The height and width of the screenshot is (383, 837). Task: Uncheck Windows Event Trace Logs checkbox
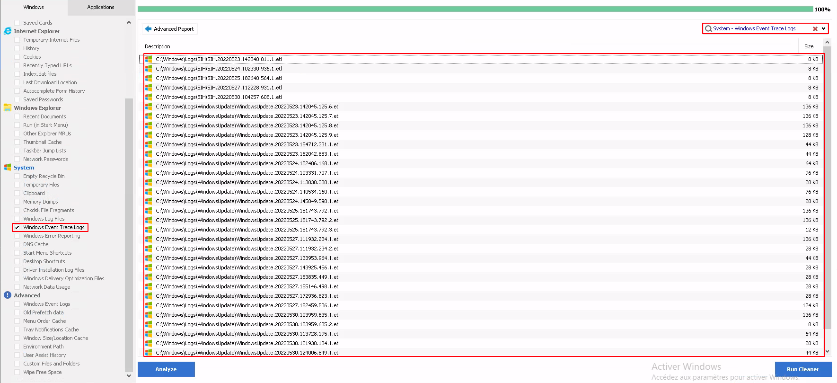17,227
